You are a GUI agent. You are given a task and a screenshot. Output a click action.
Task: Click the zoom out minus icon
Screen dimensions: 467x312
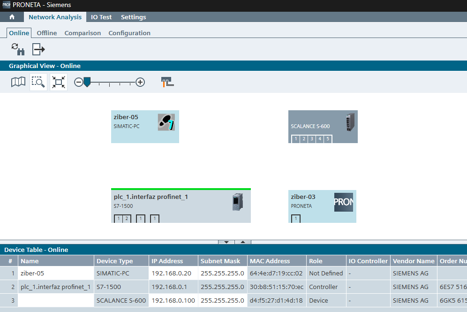coord(78,82)
